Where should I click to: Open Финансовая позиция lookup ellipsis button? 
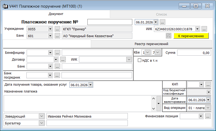pos(208,116)
